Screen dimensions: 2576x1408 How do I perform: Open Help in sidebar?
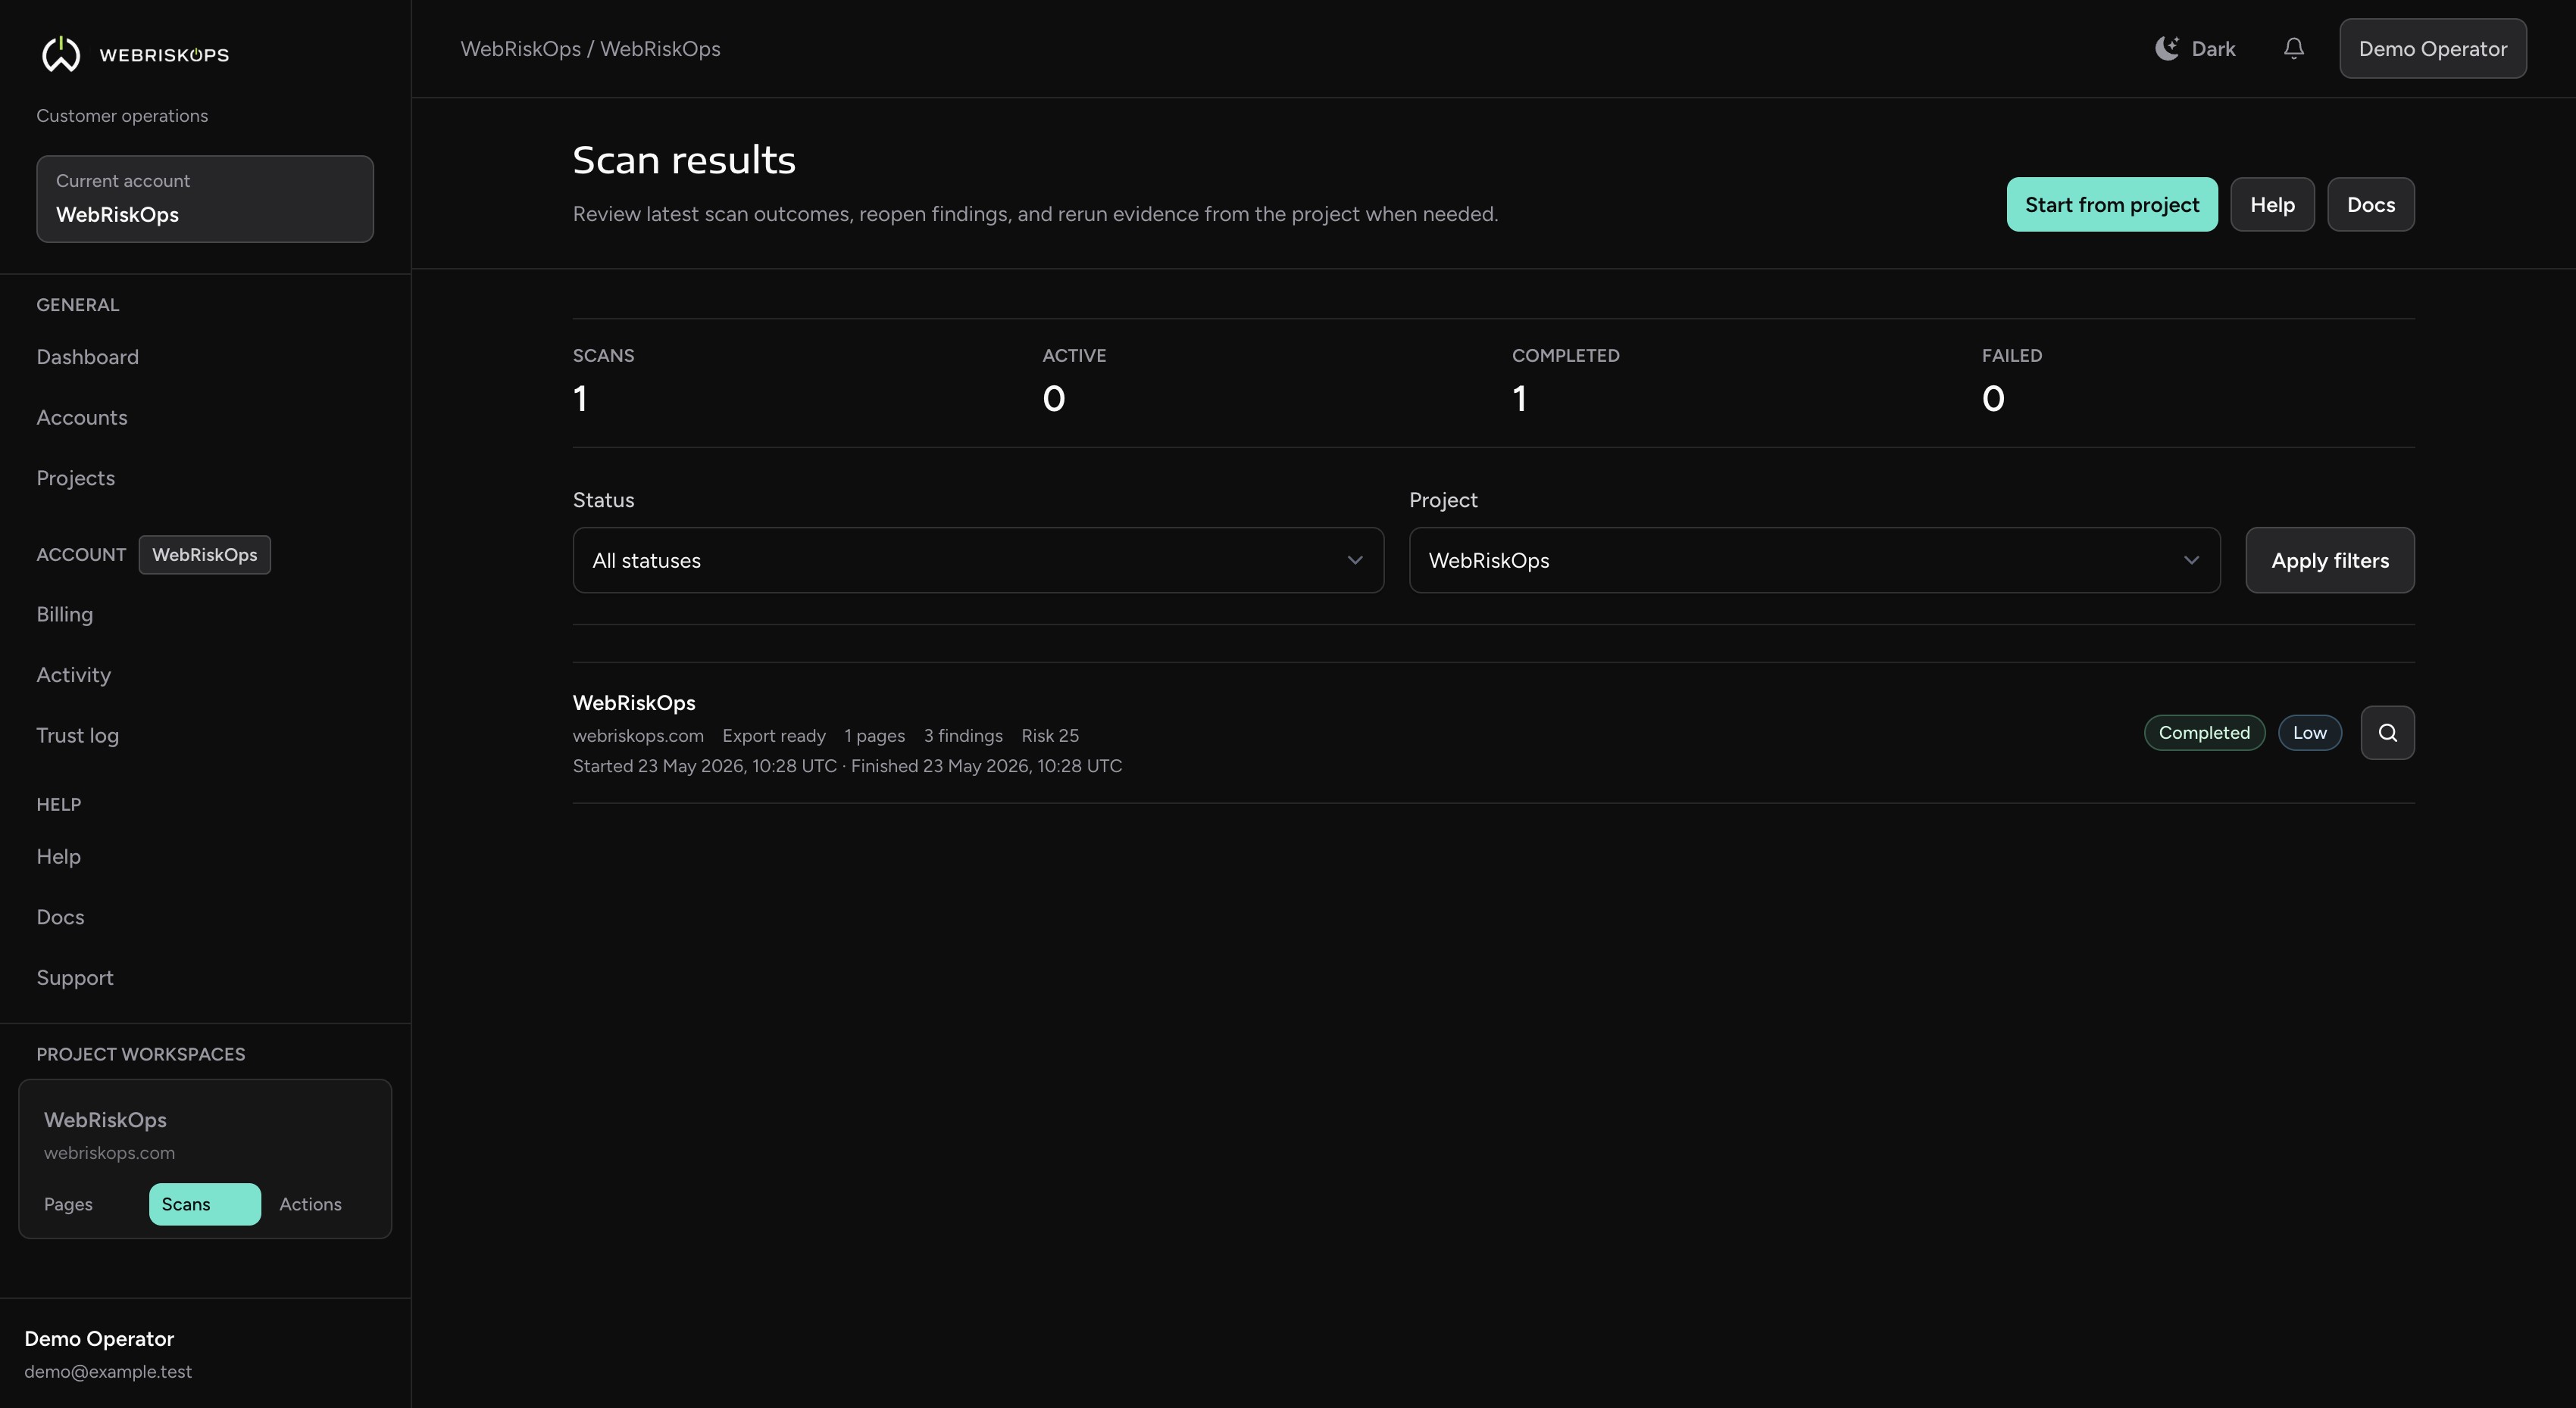59,856
